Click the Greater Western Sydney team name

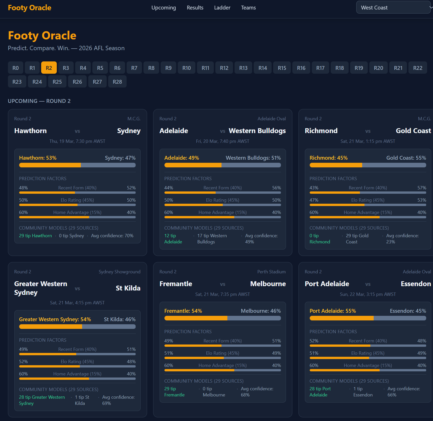41,288
